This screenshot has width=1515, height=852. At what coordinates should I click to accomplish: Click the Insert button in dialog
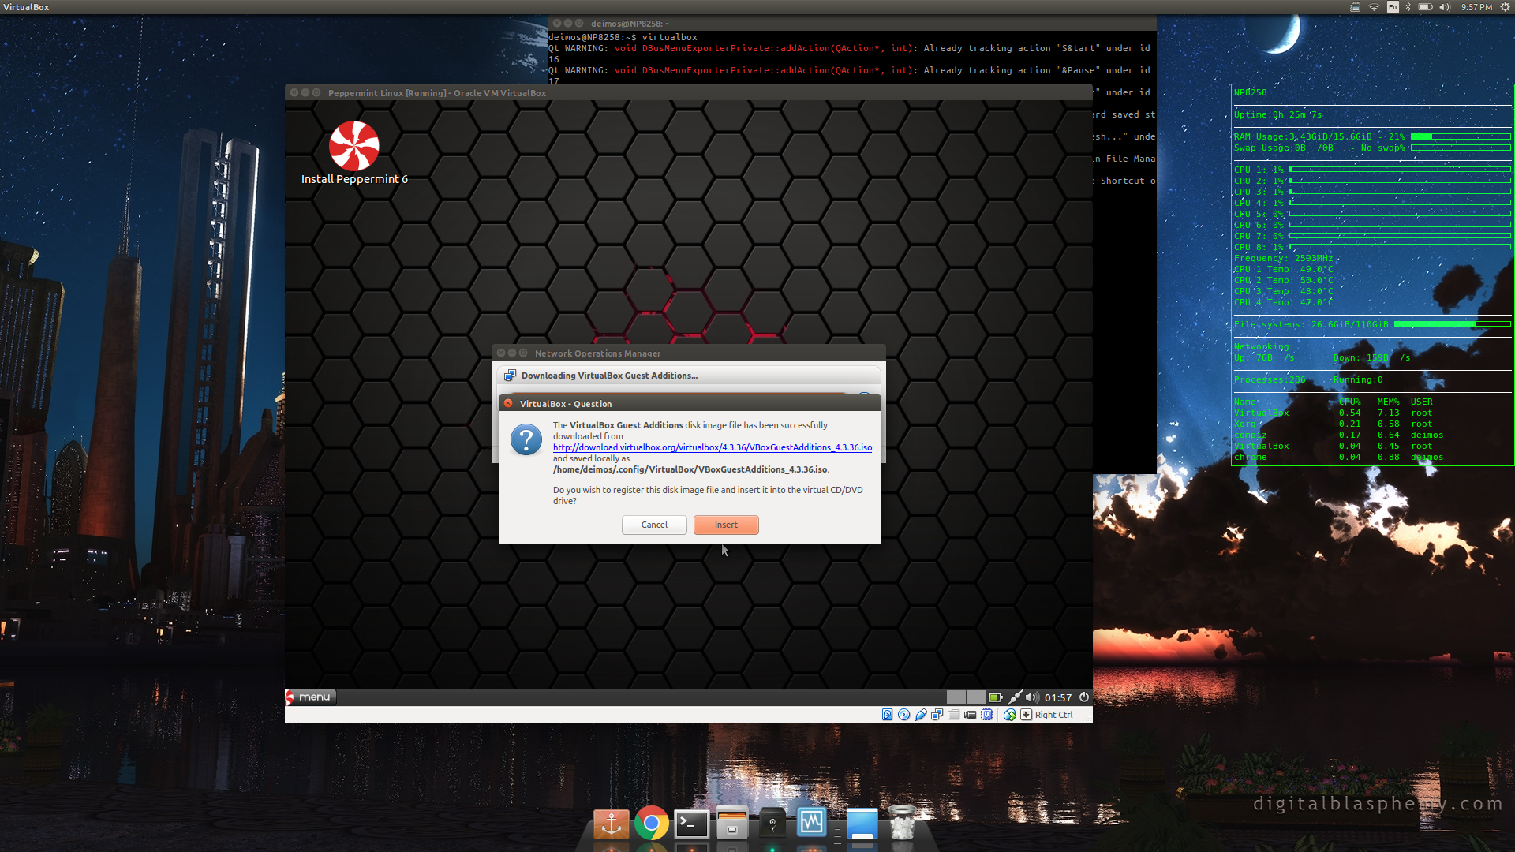pyautogui.click(x=726, y=525)
